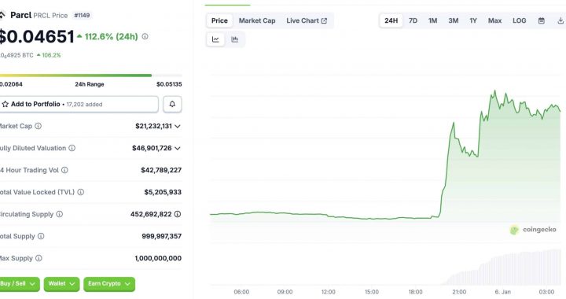The height and width of the screenshot is (299, 566).
Task: Switch to Market Cap chart tab
Action: pos(257,20)
